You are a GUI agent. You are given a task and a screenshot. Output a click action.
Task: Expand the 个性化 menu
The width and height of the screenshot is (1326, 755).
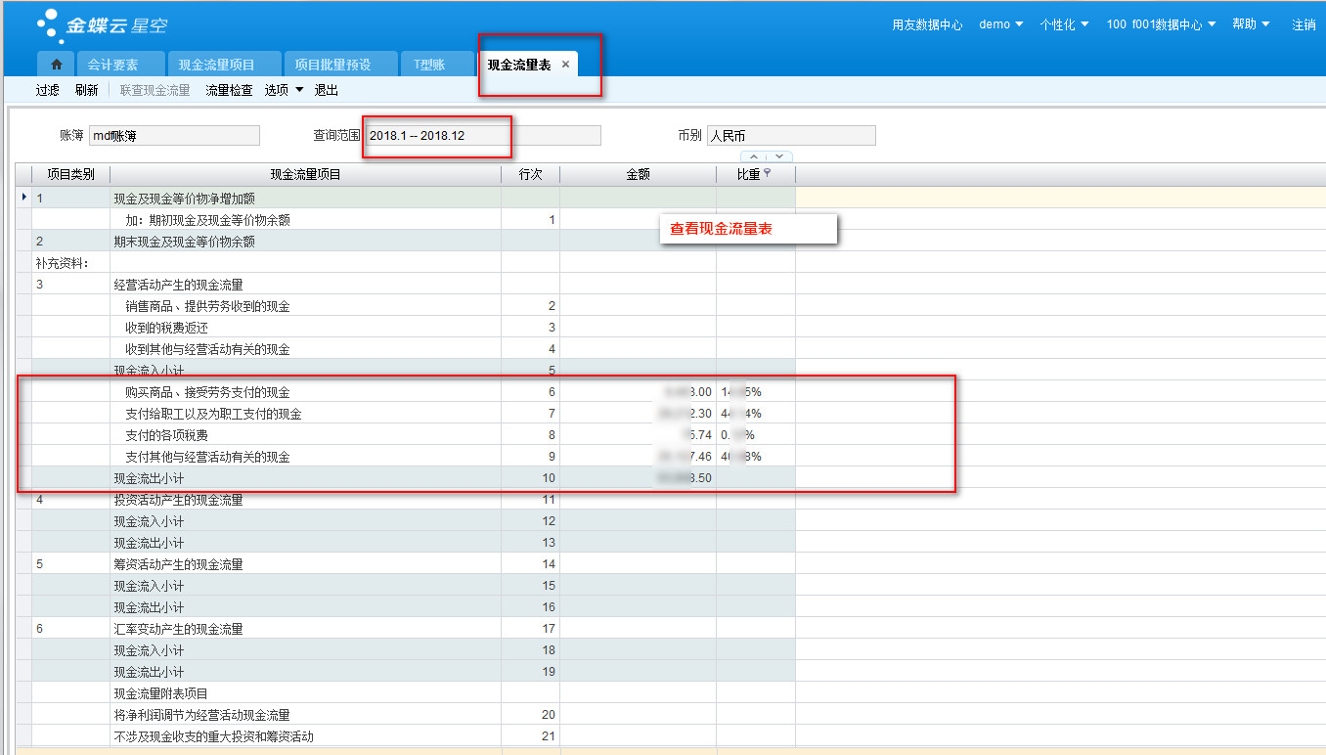pyautogui.click(x=1064, y=24)
